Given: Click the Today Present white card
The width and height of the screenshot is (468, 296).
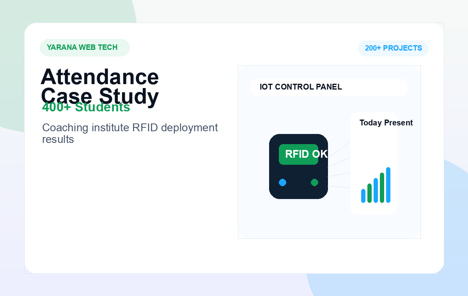Looking at the screenshot, I should point(374,163).
